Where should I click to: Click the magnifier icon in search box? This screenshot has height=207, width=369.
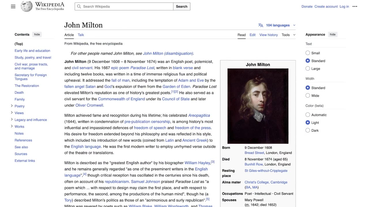click(x=79, y=6)
